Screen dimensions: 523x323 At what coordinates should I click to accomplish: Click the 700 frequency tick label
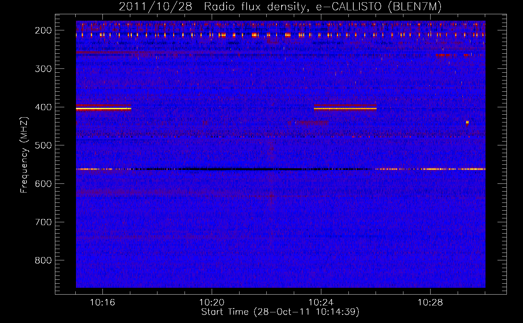pyautogui.click(x=43, y=222)
